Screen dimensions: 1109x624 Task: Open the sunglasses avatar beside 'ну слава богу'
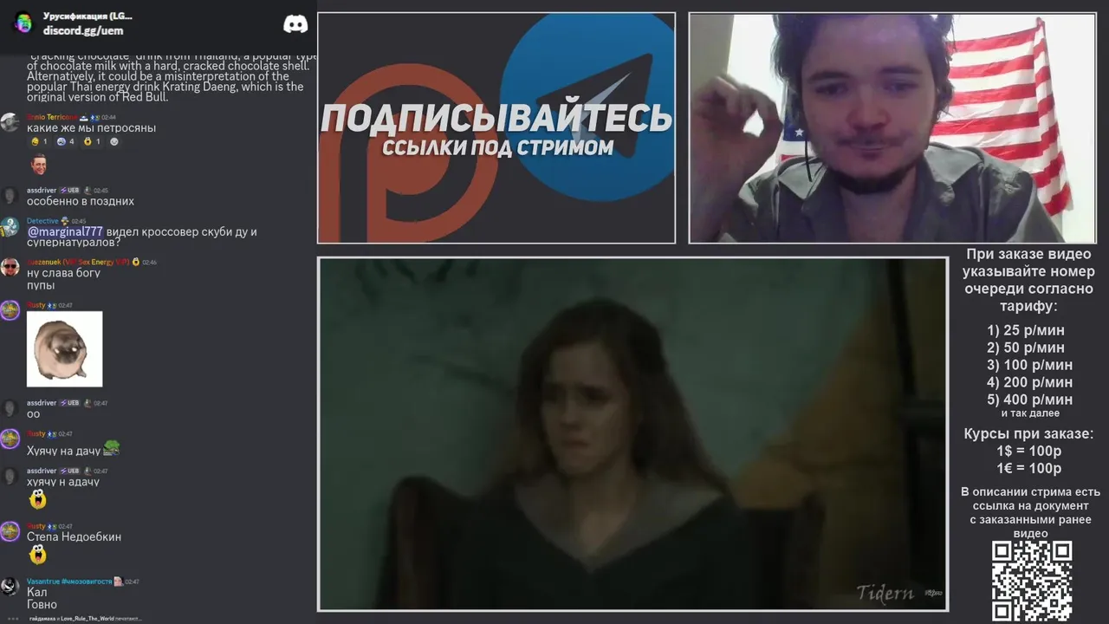tap(10, 267)
